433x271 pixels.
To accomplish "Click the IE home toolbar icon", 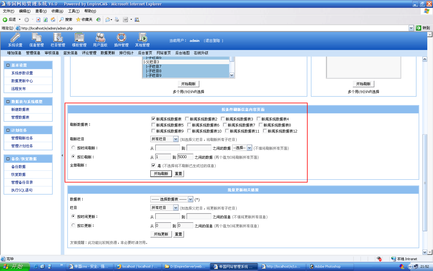I will pos(53,20).
